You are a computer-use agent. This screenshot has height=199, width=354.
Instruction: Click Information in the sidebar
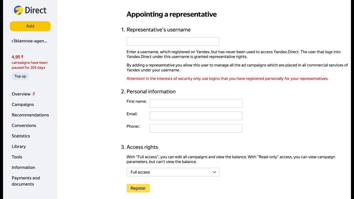click(x=23, y=167)
